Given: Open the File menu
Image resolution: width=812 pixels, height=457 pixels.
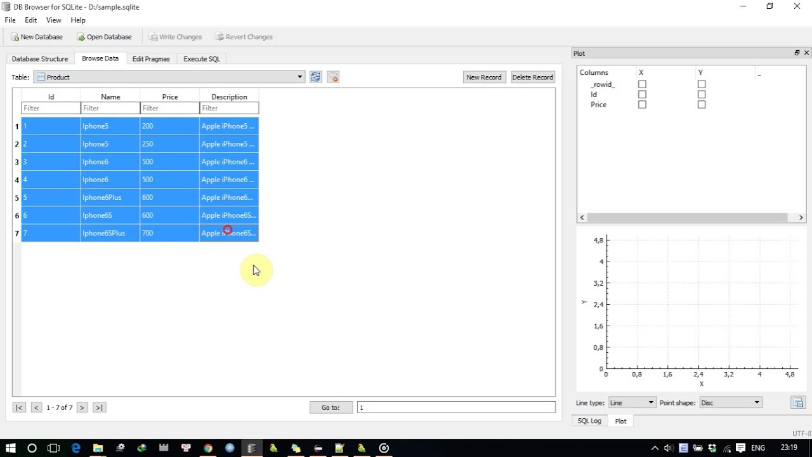Looking at the screenshot, I should pyautogui.click(x=10, y=20).
